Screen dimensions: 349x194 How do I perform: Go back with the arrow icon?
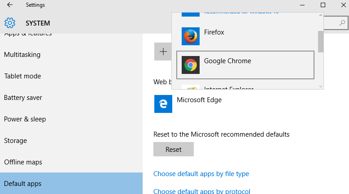pyautogui.click(x=10, y=5)
